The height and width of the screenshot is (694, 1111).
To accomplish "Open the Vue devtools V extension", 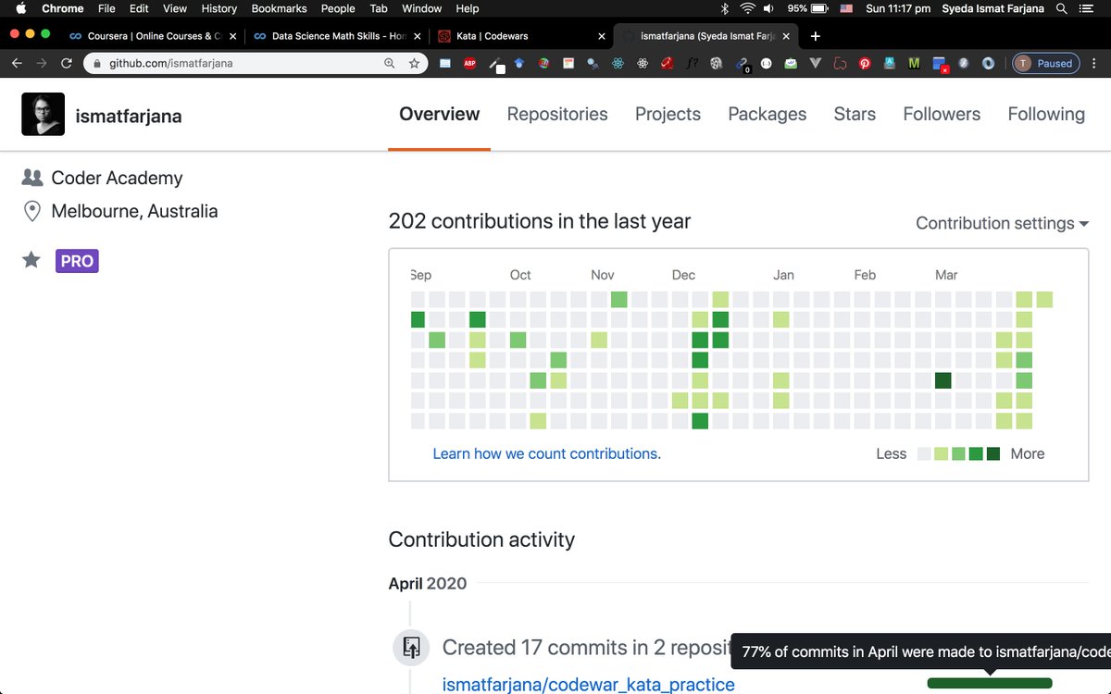I will coord(815,64).
